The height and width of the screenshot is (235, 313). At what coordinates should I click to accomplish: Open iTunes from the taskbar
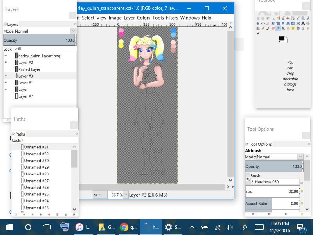83,227
